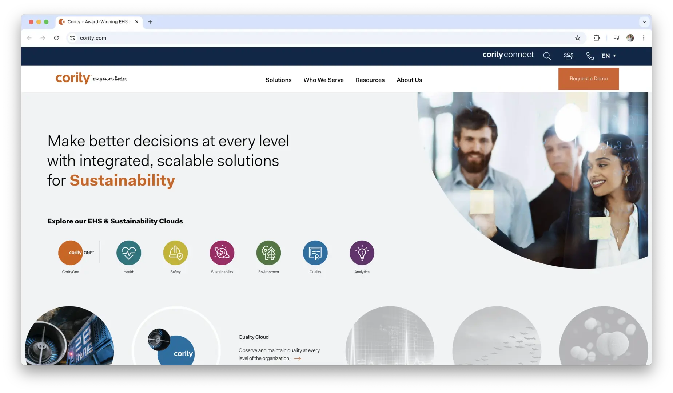Open the Solutions menu

coord(278,80)
